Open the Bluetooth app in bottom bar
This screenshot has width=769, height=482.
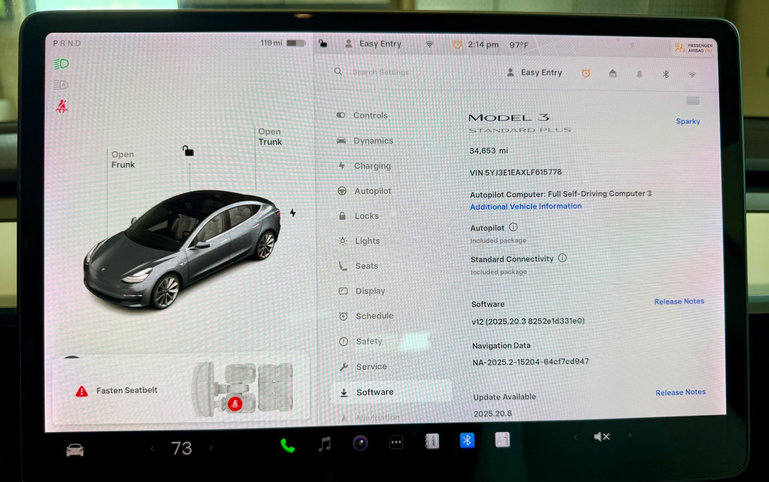pyautogui.click(x=467, y=440)
